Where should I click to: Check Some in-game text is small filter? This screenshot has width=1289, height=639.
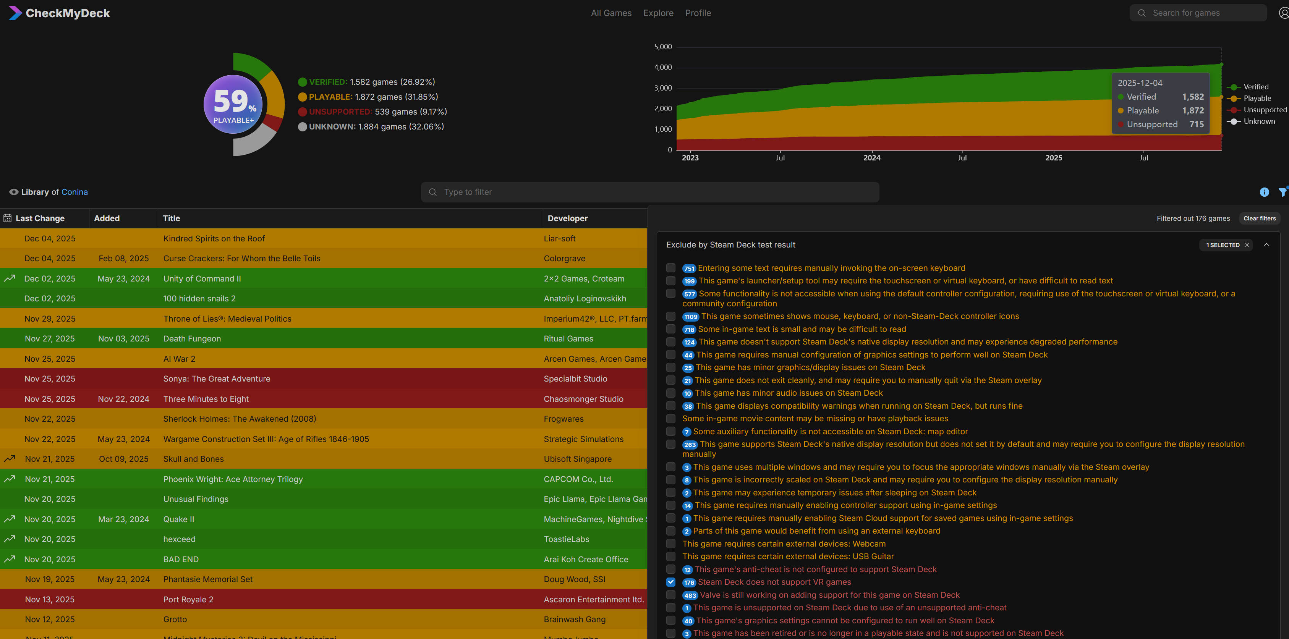pyautogui.click(x=670, y=329)
